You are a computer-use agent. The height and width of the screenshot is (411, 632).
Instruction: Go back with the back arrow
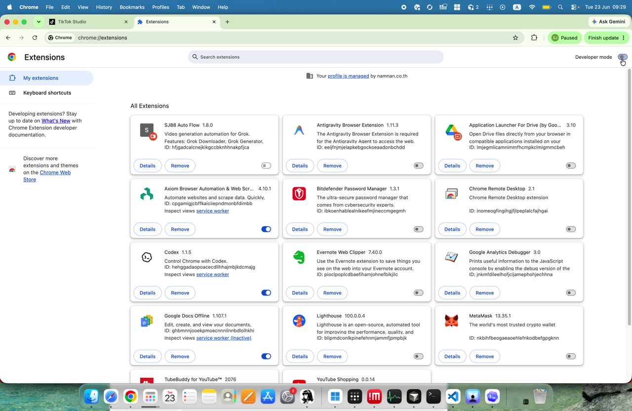pyautogui.click(x=8, y=38)
